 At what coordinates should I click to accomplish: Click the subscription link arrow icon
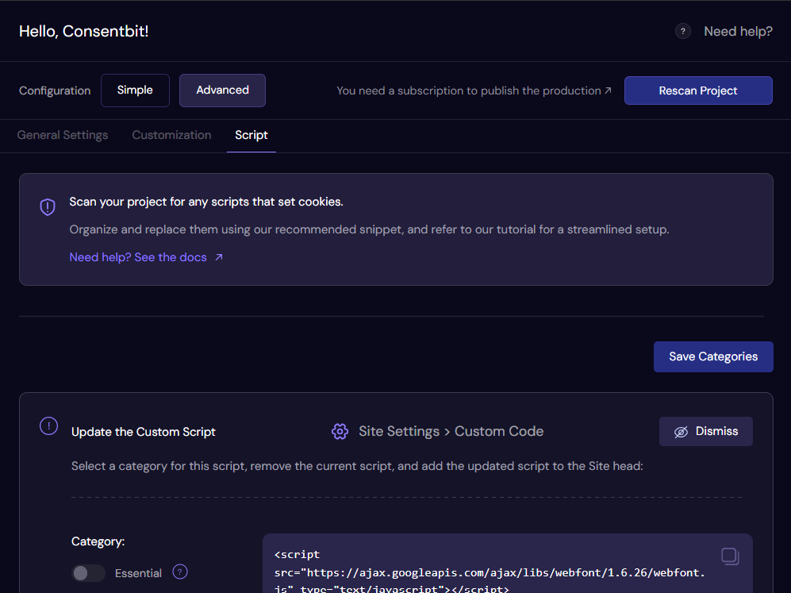click(x=608, y=90)
